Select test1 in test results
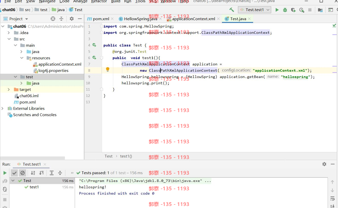Viewport: 338px width, 208px height. tap(34, 187)
